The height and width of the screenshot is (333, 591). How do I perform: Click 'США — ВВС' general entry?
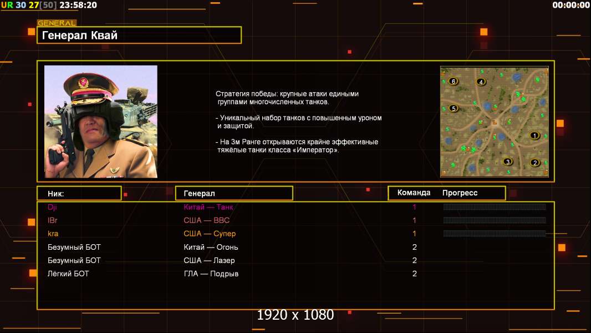[x=207, y=220]
